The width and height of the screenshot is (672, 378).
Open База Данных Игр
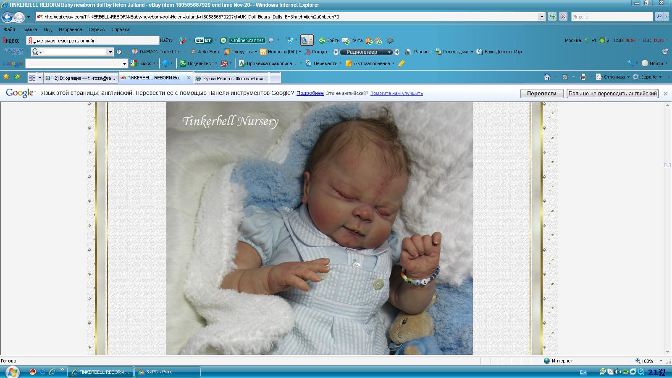pyautogui.click(x=499, y=52)
